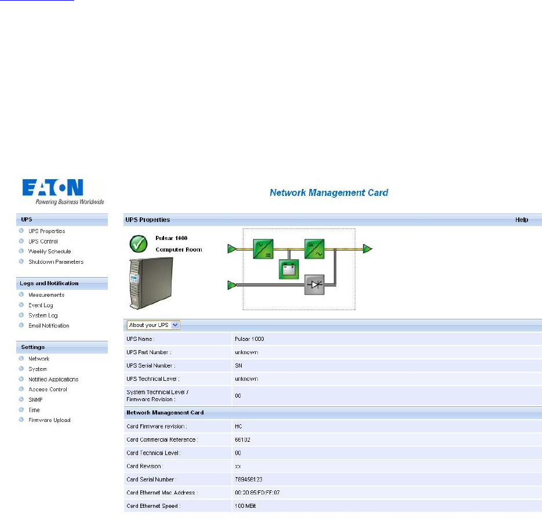This screenshot has width=542, height=520.
Task: Click bullet icon beside Event Log
Action: (21, 305)
